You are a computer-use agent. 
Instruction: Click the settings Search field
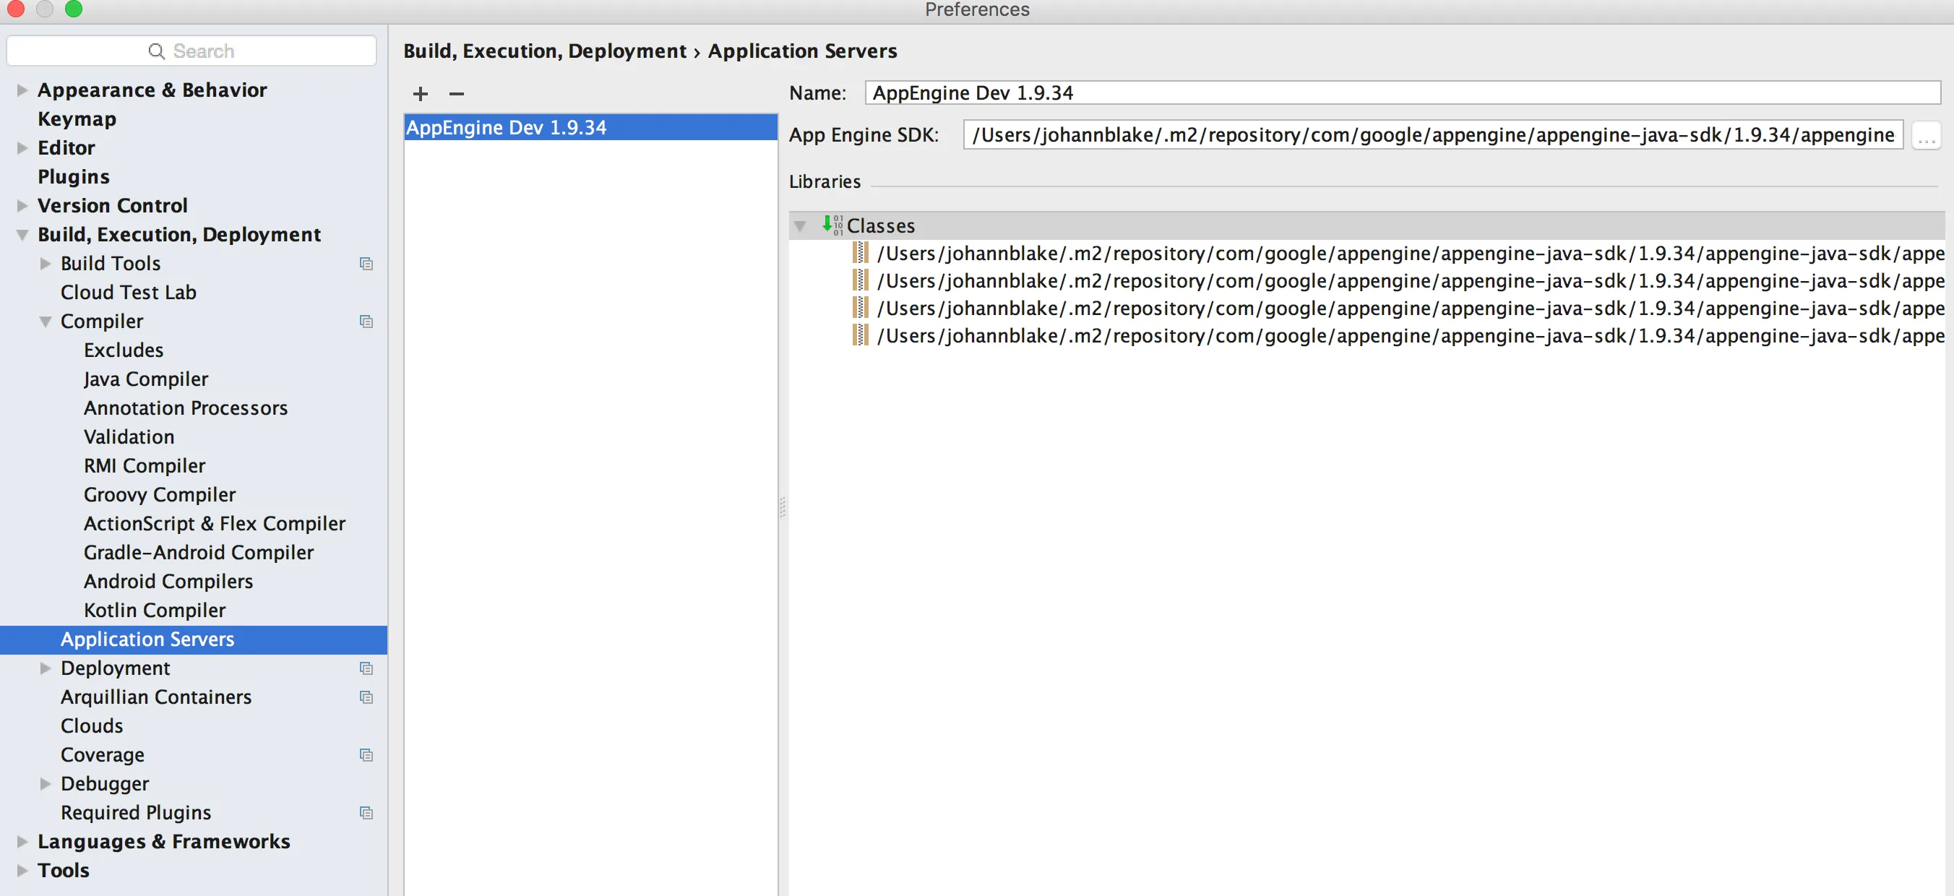tap(191, 51)
